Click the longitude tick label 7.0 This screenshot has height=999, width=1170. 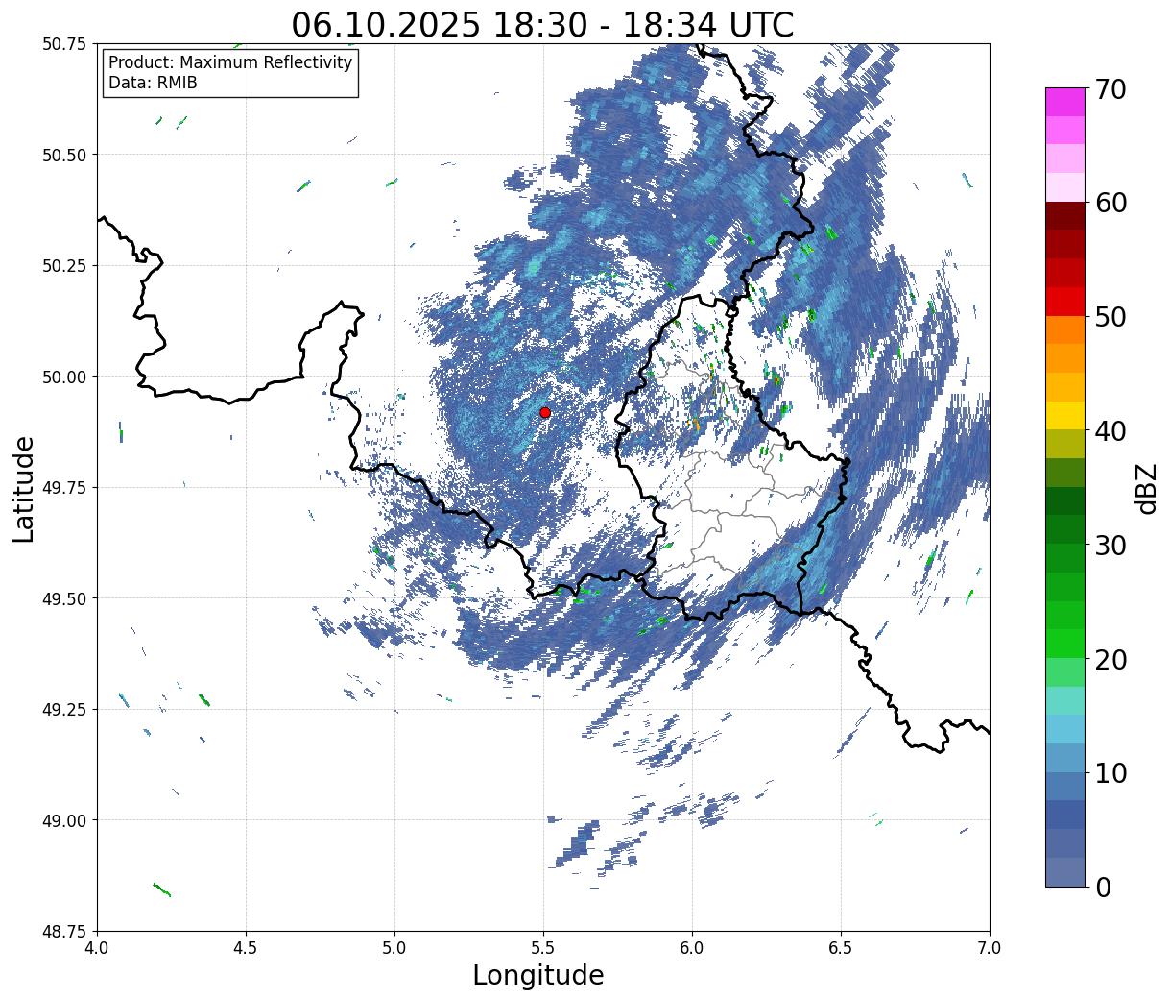click(990, 948)
